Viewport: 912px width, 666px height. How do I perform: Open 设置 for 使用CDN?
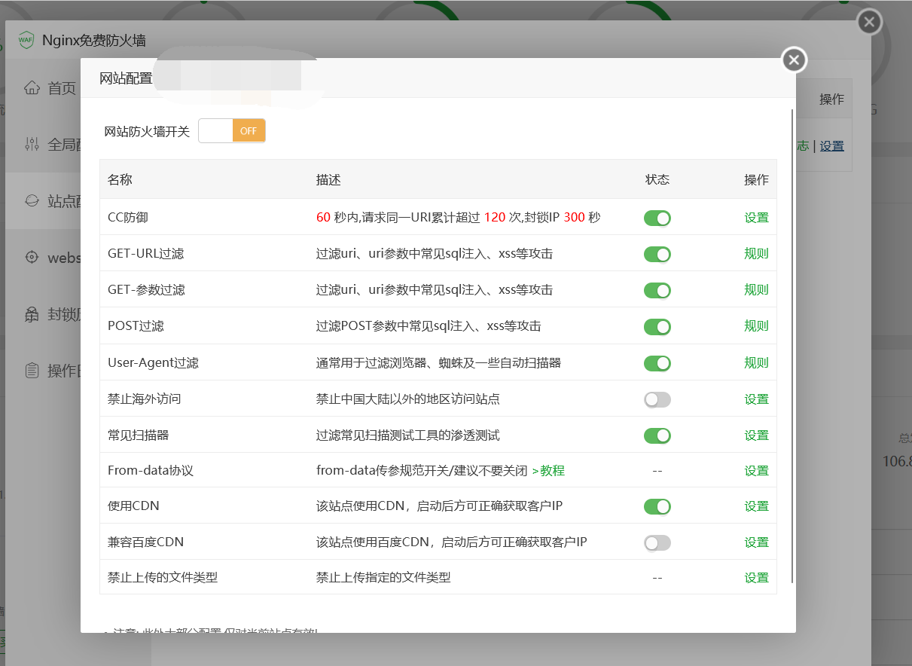757,506
